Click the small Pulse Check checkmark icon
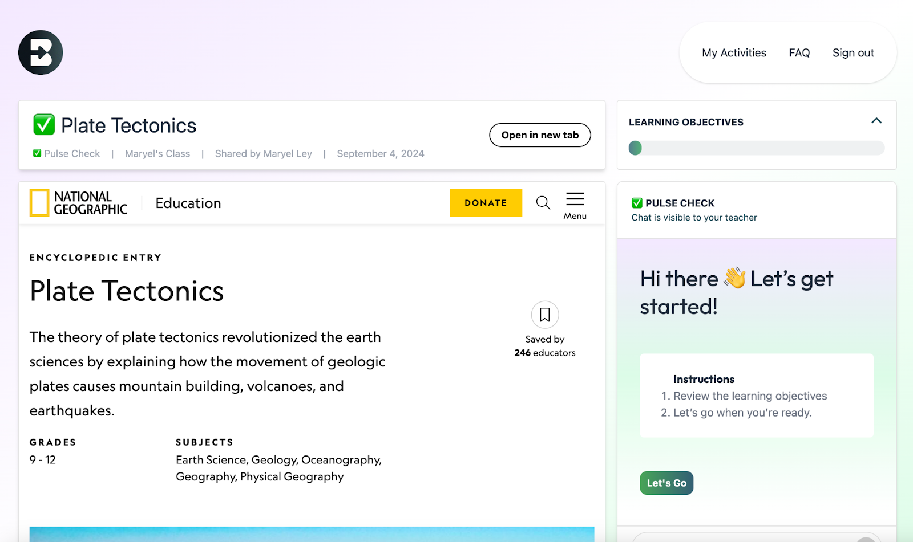The image size is (913, 542). 37,153
